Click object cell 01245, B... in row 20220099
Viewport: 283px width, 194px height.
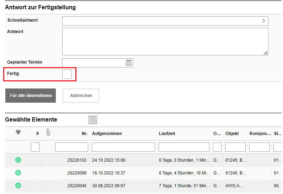point(236,173)
